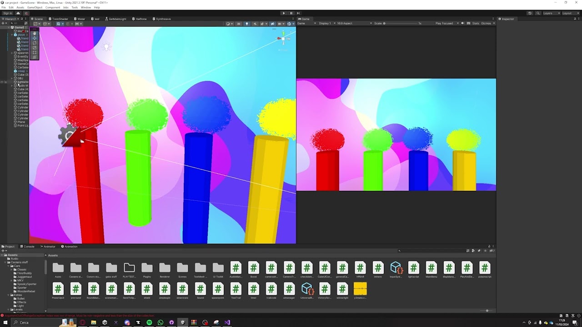
Task: Toggle Stats in Game view
Action: coord(476,24)
